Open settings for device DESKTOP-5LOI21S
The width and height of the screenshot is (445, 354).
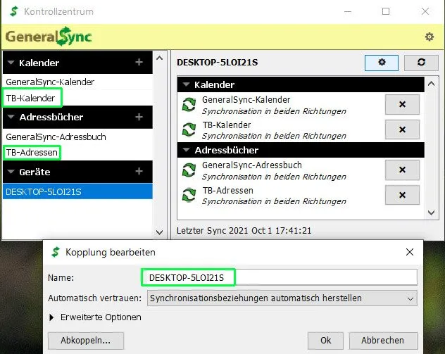click(382, 63)
